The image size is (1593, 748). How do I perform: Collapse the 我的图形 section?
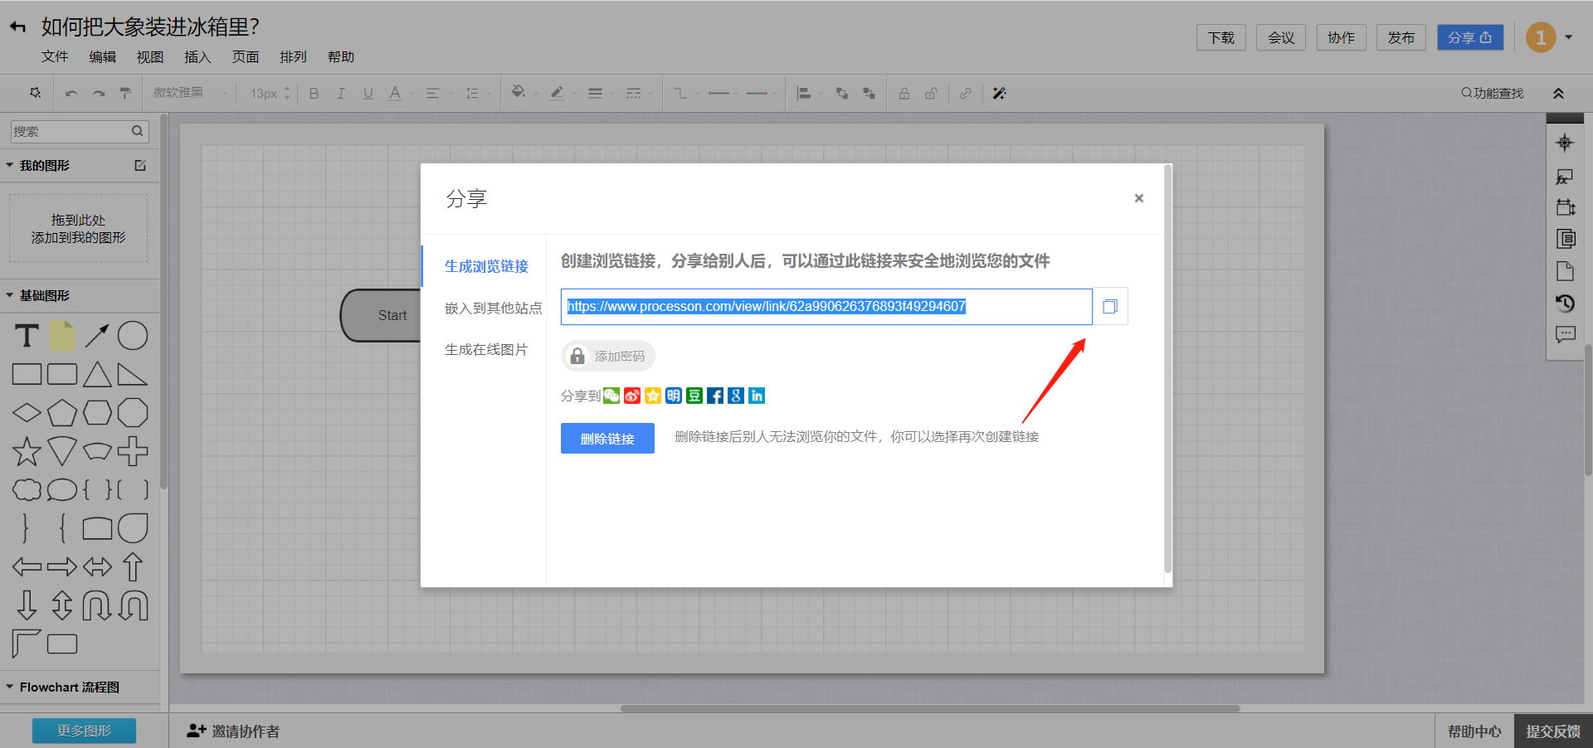pyautogui.click(x=10, y=166)
